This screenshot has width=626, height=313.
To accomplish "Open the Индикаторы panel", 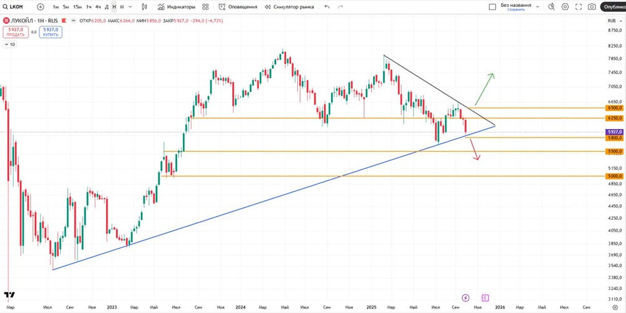I will pyautogui.click(x=177, y=7).
